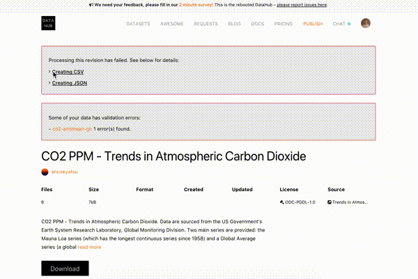This screenshot has width=418, height=279.
Task: Select the Pricing menu item
Action: (284, 24)
